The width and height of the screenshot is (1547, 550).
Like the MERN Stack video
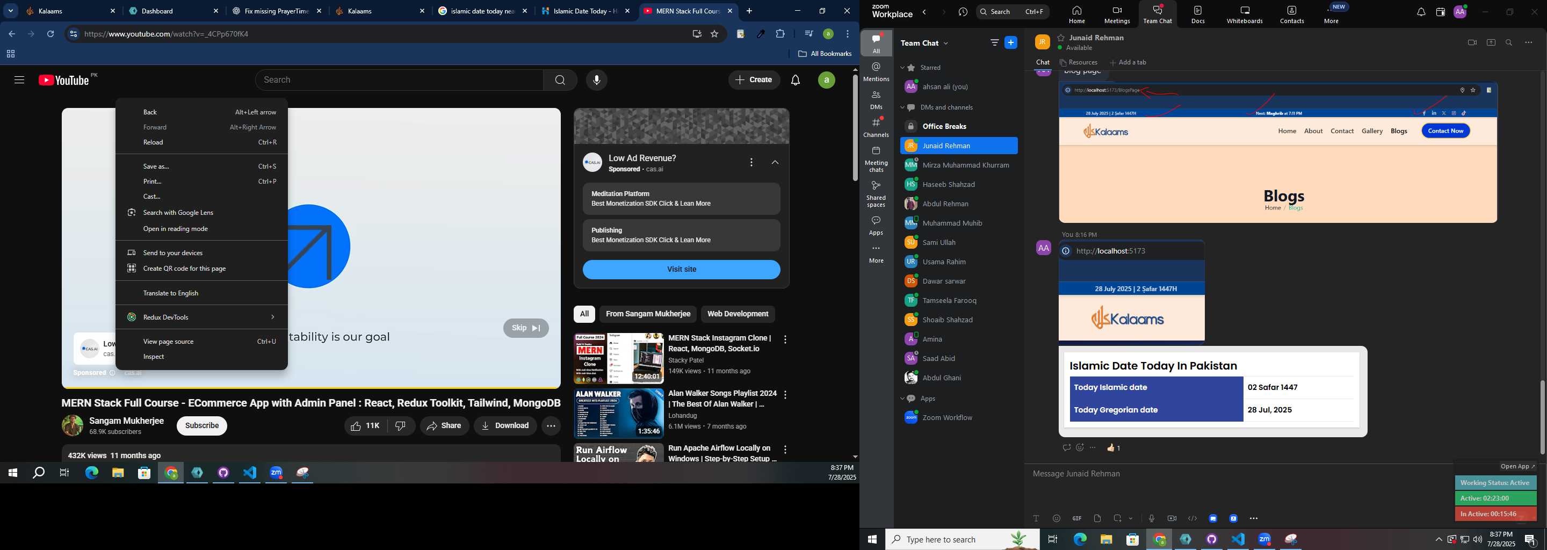(366, 426)
